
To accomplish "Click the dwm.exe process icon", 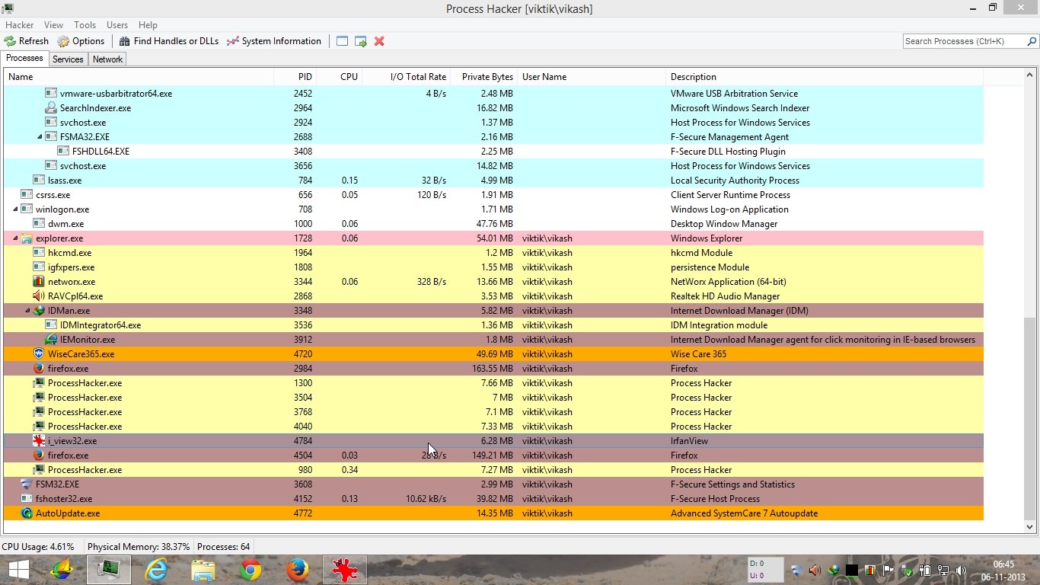I will pos(39,224).
